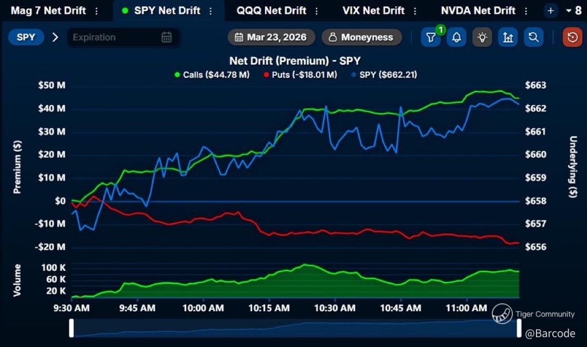Click the SPY ticker pill
The image size is (587, 347).
coord(26,37)
